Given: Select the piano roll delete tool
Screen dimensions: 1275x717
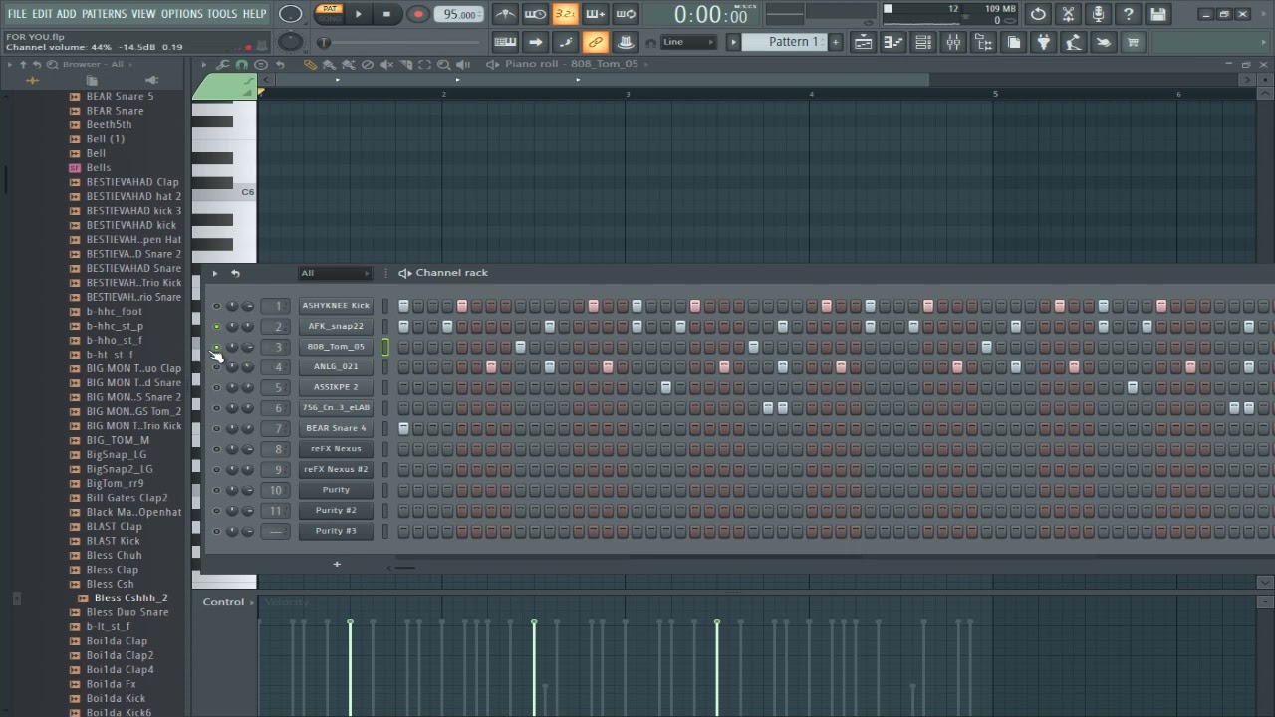Looking at the screenshot, I should pyautogui.click(x=367, y=64).
